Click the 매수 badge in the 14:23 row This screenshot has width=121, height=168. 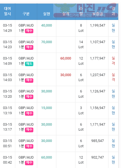click(x=29, y=47)
